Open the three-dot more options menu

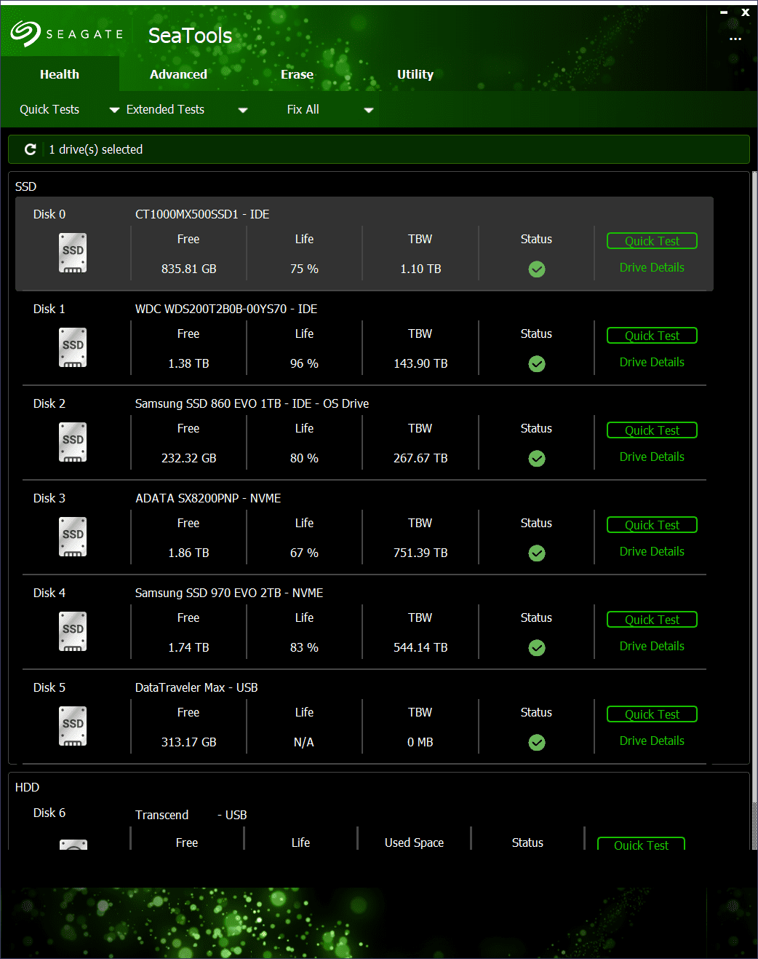coord(735,39)
